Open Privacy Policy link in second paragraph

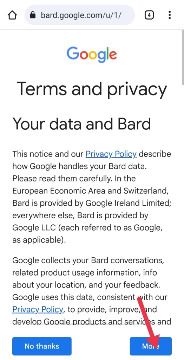click(x=38, y=309)
